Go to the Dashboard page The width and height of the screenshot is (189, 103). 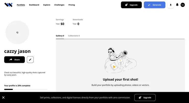(x=34, y=5)
